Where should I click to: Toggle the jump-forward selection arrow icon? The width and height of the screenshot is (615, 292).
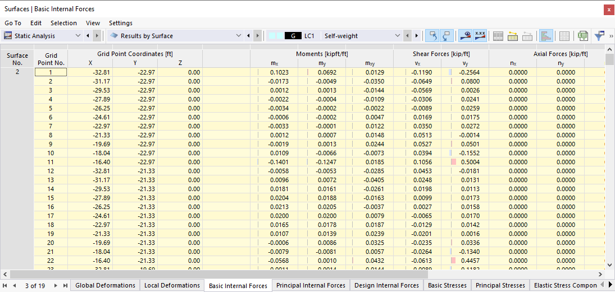[x=447, y=36]
